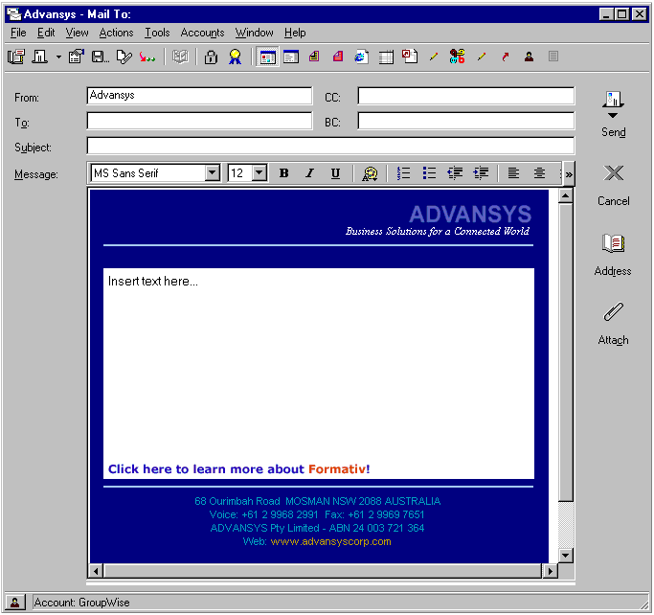Click the large Send button

tap(613, 113)
